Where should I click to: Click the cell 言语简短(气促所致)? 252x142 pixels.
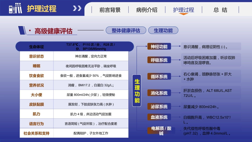[91, 124]
